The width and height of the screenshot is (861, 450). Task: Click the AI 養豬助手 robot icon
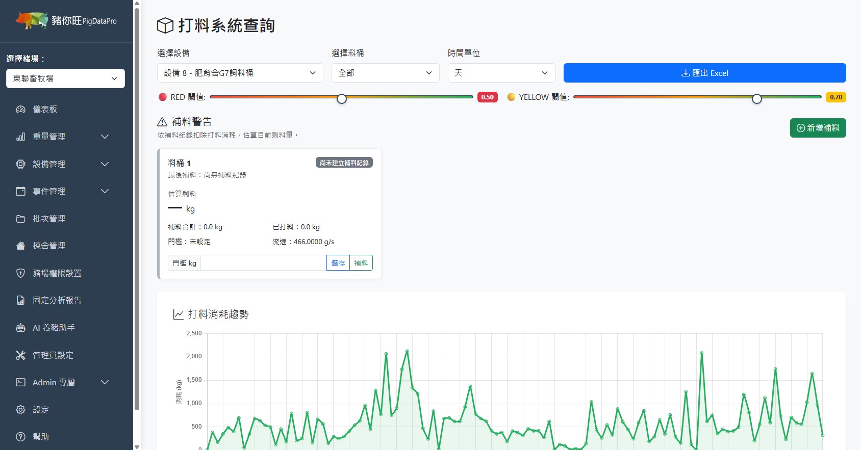click(x=20, y=328)
